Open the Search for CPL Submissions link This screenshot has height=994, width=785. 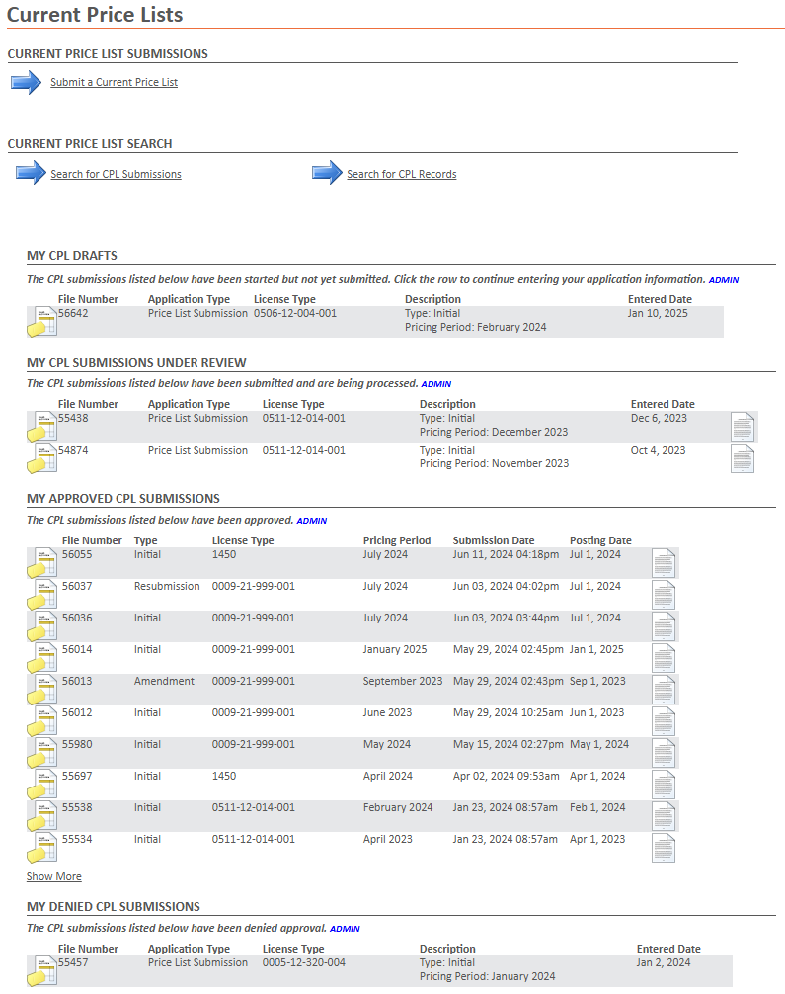116,174
